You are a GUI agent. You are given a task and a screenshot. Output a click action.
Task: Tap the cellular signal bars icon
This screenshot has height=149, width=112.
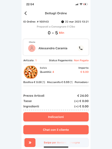pos(77,4)
